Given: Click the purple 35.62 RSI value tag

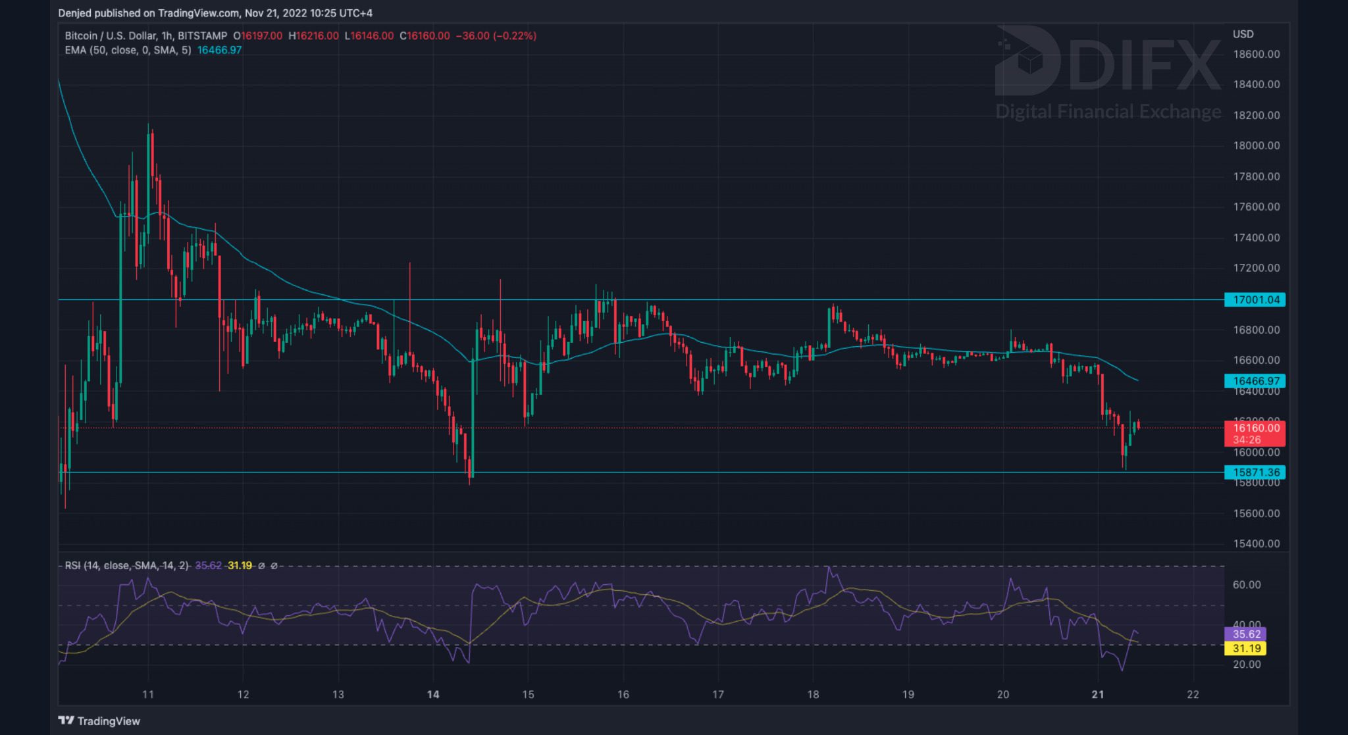Looking at the screenshot, I should [1245, 634].
